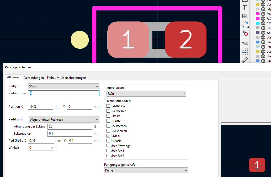Check the F.Paste checkbox
This screenshot has height=177, width=271.
point(108,116)
